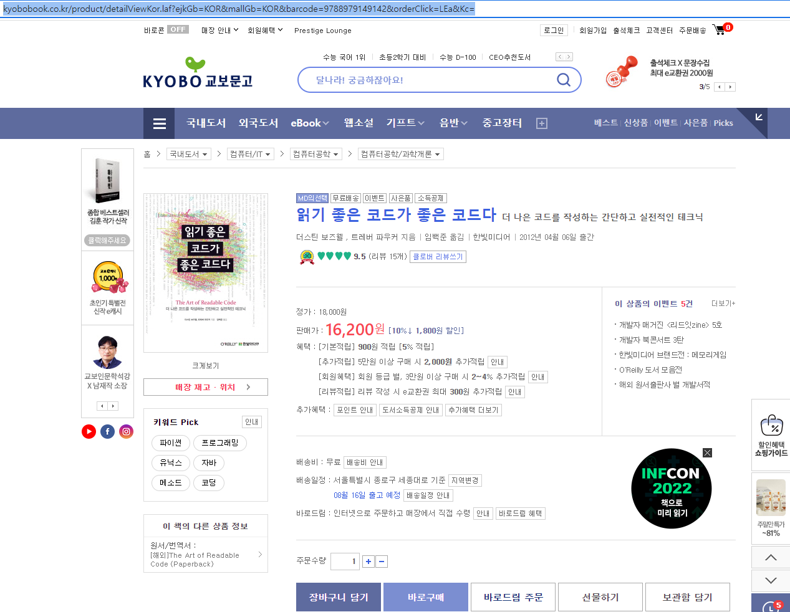Image resolution: width=790 pixels, height=612 pixels.
Task: Open the 외국도서 navigation tab
Action: pos(258,123)
